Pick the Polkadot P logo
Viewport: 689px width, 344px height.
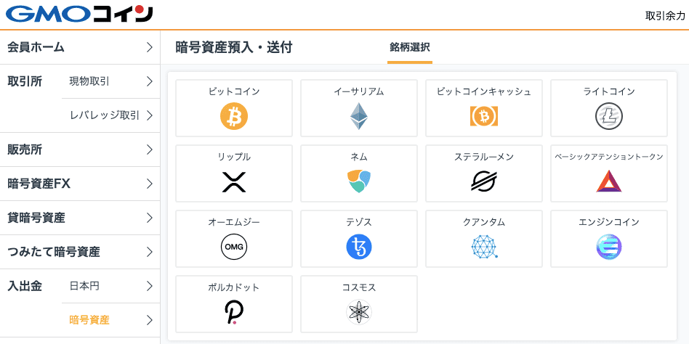pyautogui.click(x=234, y=312)
